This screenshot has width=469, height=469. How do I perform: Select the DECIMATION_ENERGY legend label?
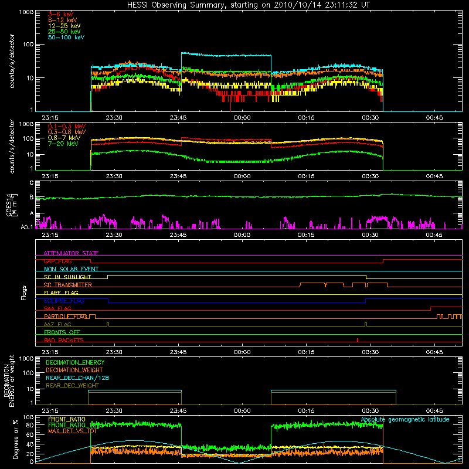point(75,362)
